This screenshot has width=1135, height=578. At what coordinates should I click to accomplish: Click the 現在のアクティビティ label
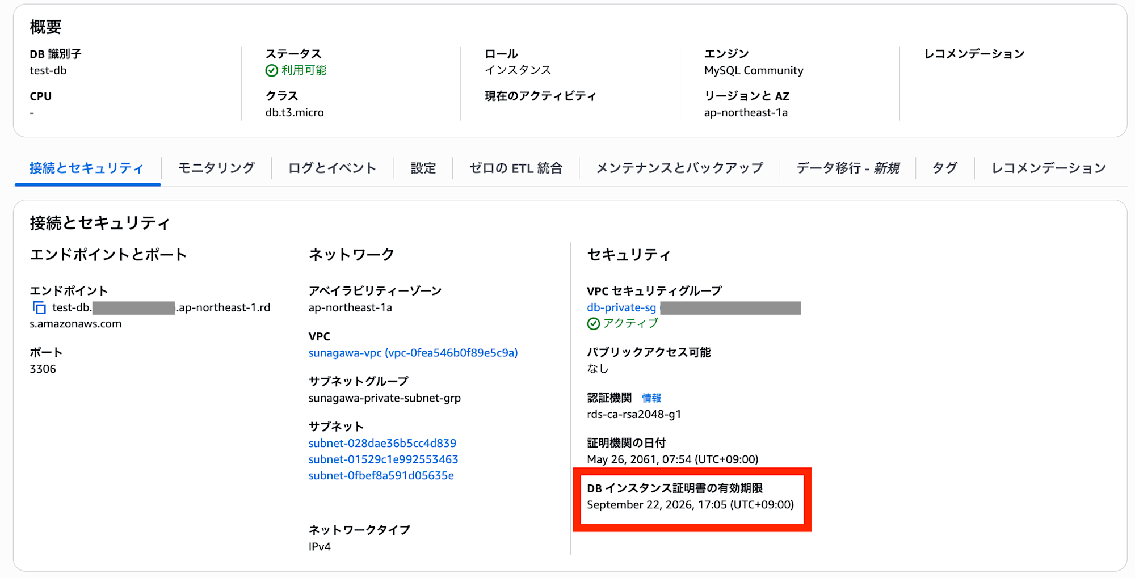pyautogui.click(x=540, y=96)
